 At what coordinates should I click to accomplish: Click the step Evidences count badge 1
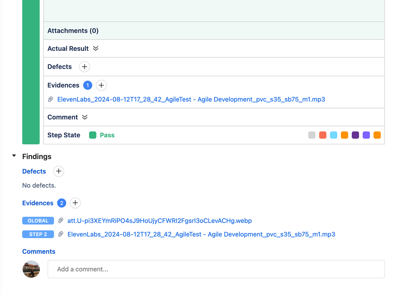88,85
